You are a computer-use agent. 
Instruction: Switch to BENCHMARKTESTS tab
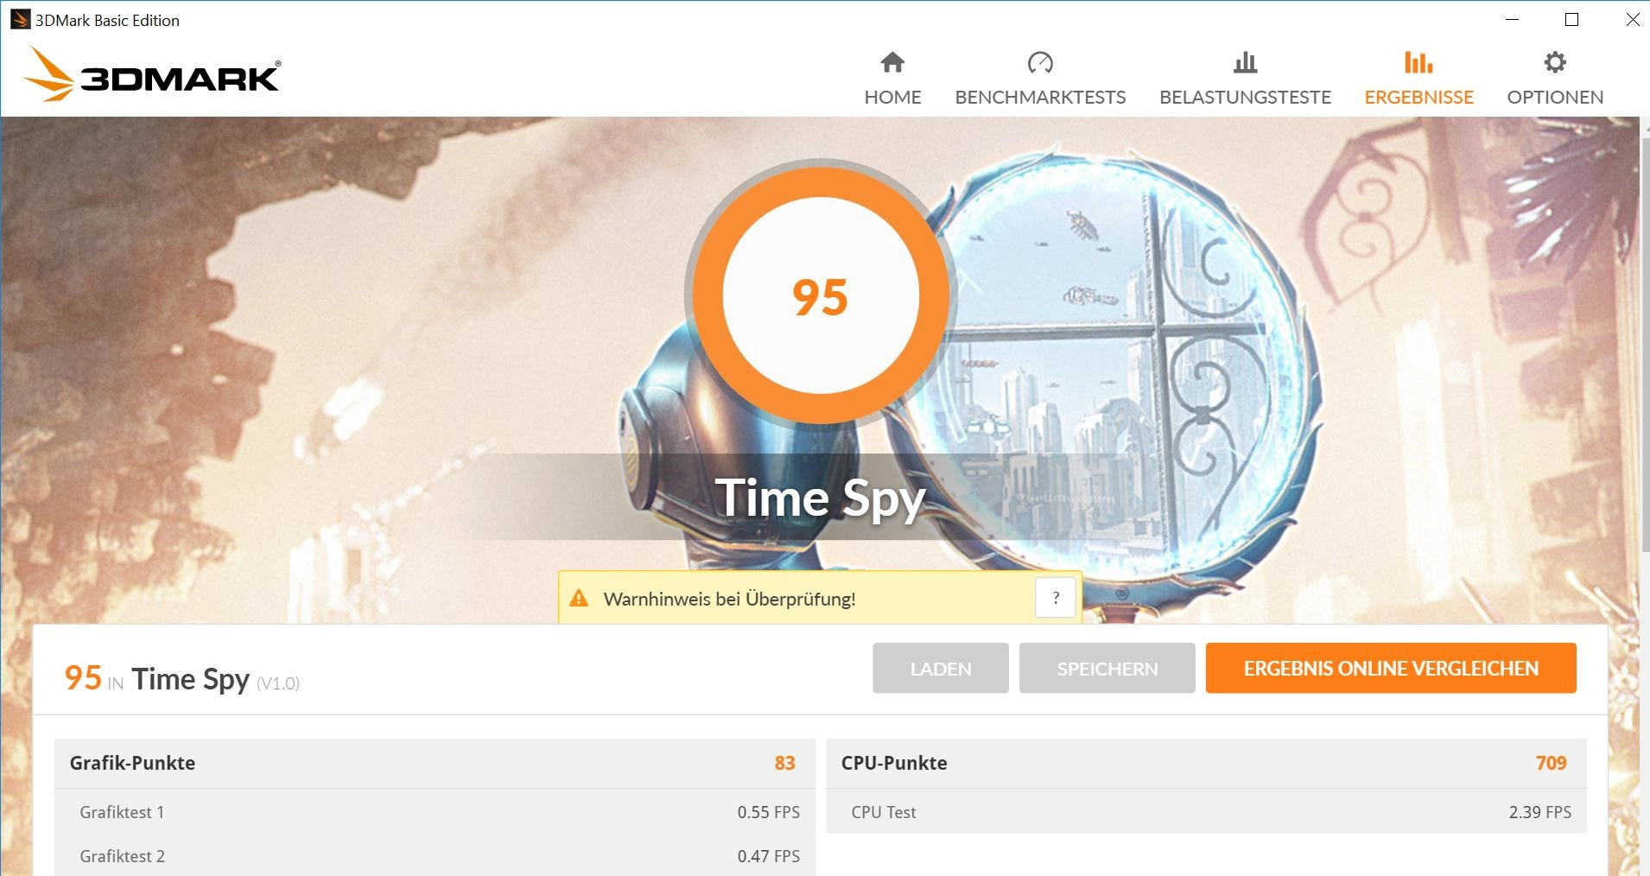tap(1040, 78)
